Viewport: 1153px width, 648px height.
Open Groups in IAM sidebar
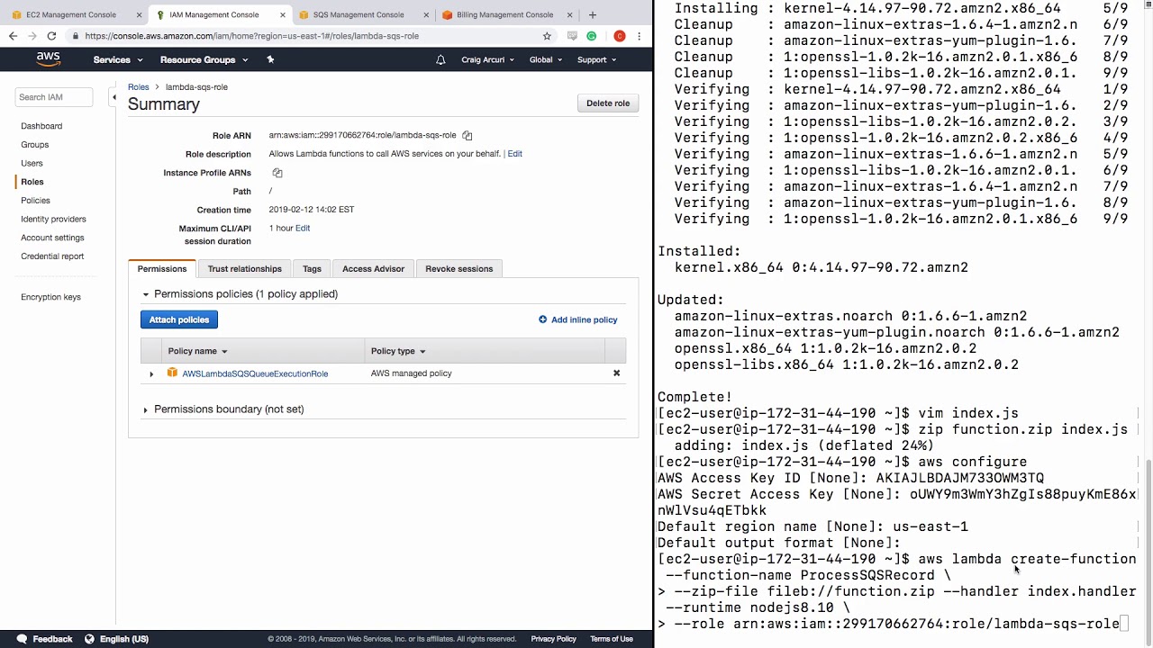tap(35, 144)
